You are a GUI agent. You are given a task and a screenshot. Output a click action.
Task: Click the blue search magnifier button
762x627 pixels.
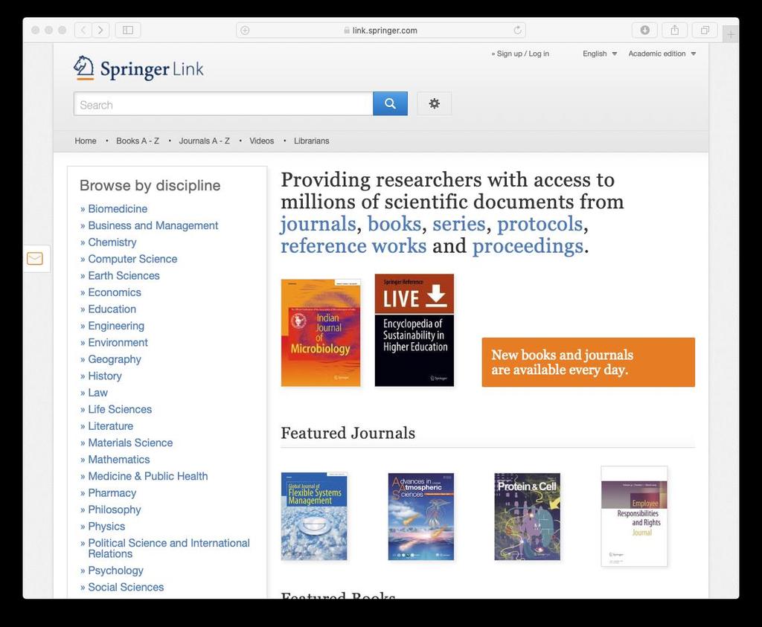click(390, 103)
